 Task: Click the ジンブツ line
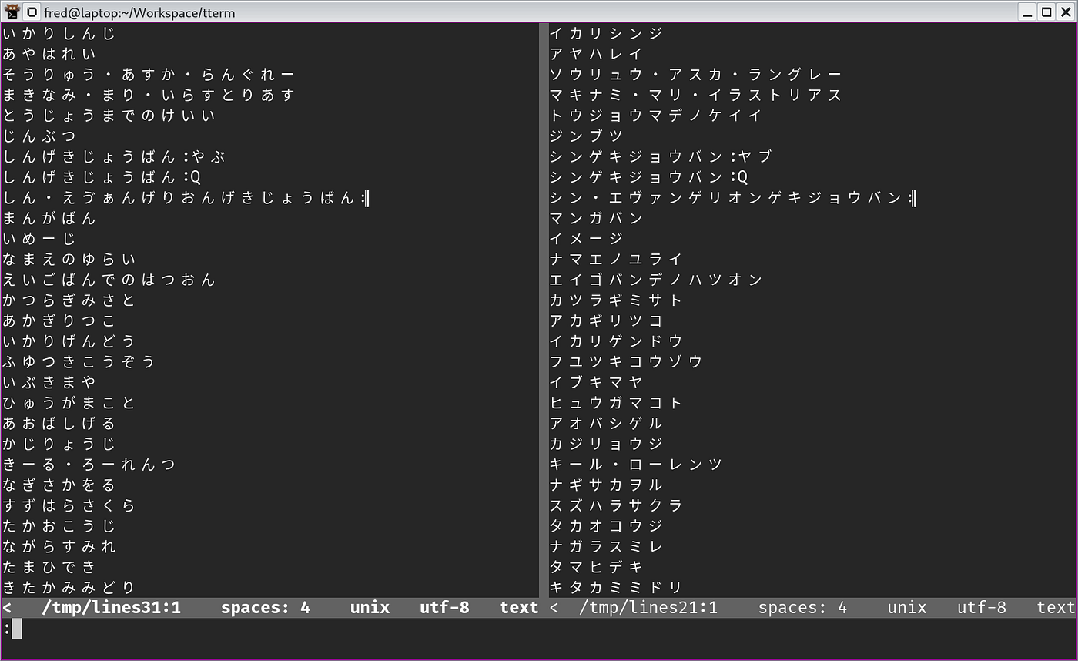coord(586,136)
